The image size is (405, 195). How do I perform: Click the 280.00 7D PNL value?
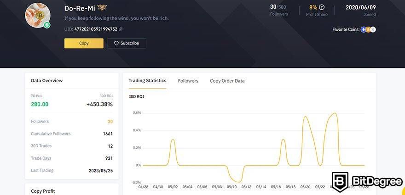pos(40,104)
